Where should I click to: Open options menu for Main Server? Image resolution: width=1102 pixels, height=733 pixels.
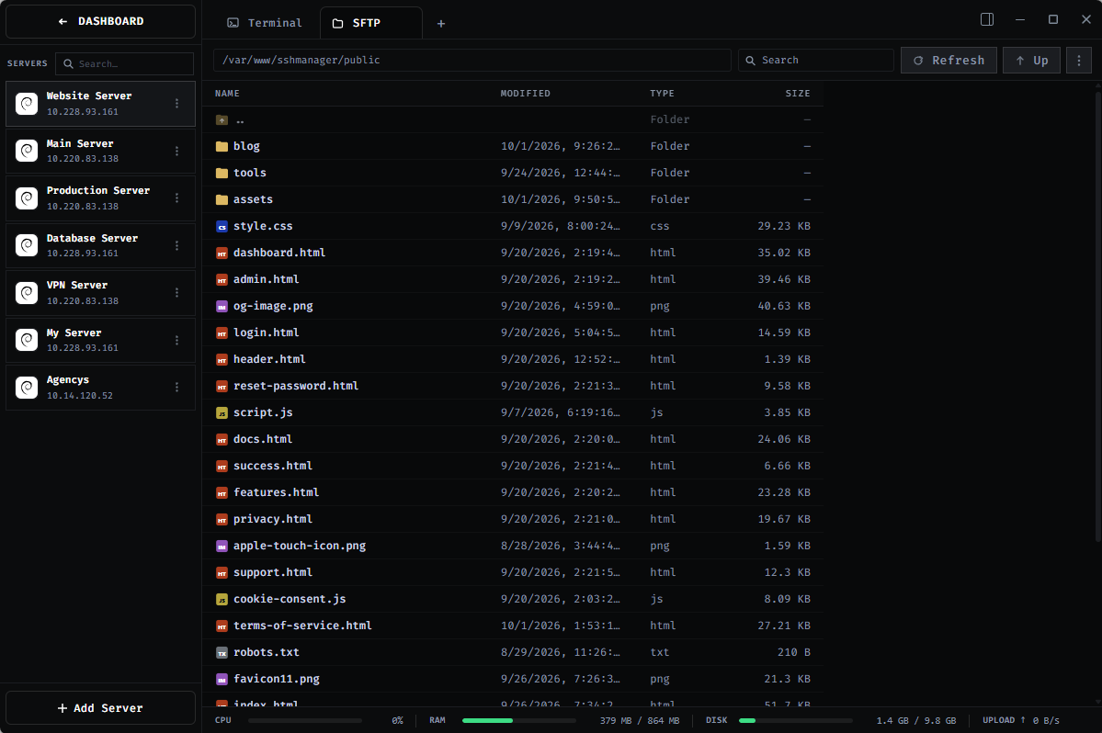coord(176,151)
